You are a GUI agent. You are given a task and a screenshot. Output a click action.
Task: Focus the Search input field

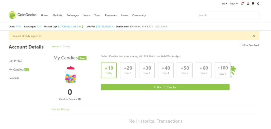(228, 15)
